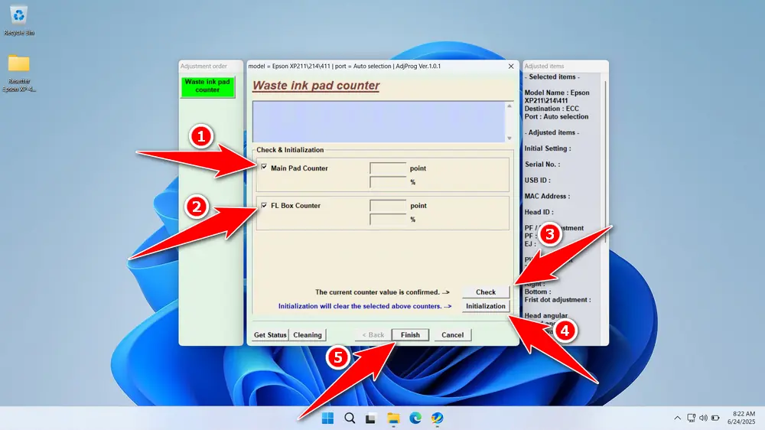
Task: Select the green Waste ink pad counter item
Action: [207, 86]
